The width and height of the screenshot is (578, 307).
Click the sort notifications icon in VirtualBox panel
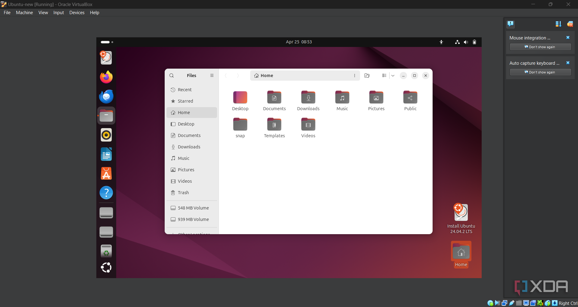pos(558,24)
